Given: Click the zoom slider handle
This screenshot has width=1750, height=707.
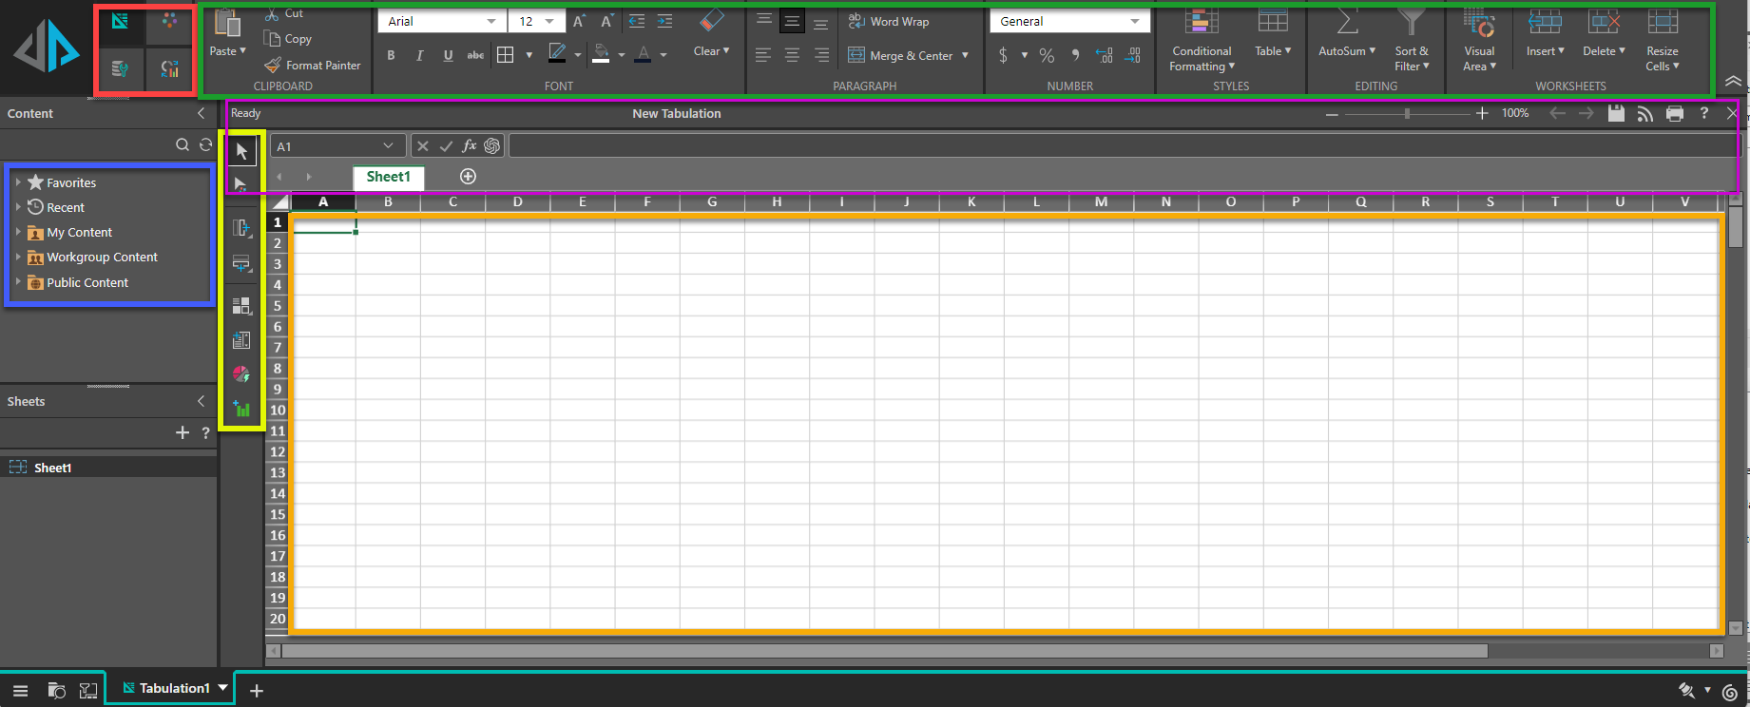Looking at the screenshot, I should (x=1407, y=114).
